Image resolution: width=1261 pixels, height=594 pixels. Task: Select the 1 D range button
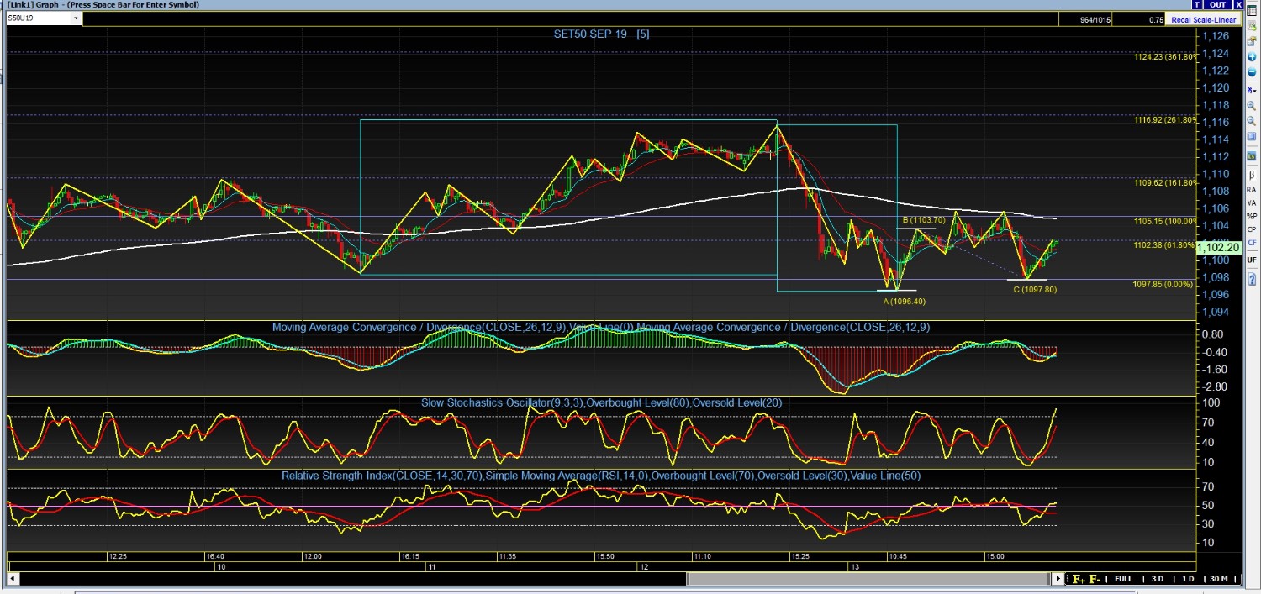[1188, 579]
